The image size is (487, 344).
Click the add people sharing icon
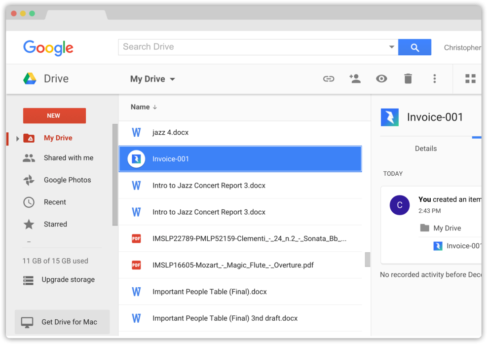355,78
